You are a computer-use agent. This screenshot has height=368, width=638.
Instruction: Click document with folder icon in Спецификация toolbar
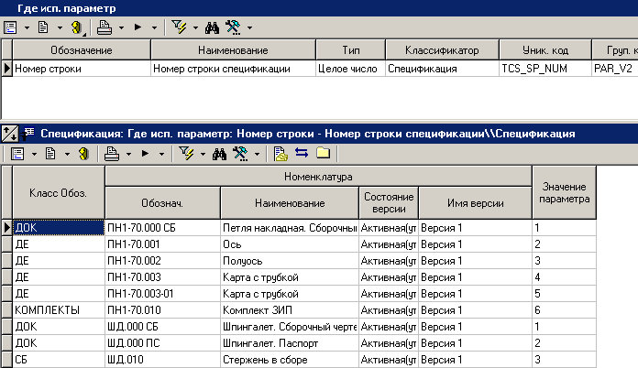(281, 153)
